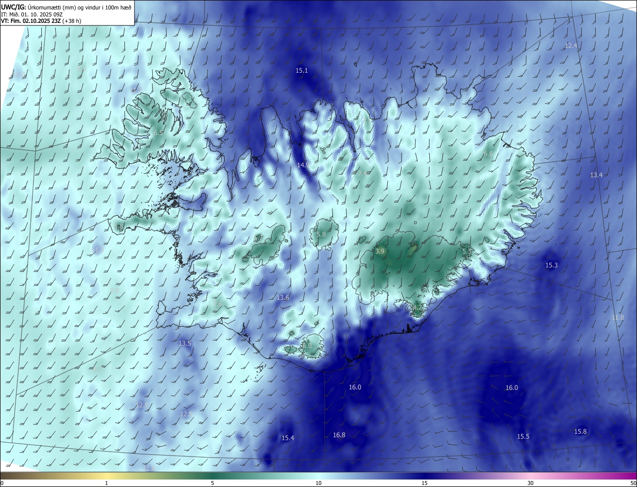Select the 15.5 value label
Screen dimensions: 637x487
tap(523, 437)
